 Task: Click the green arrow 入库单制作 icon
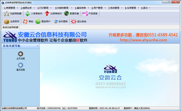coord(27,13)
